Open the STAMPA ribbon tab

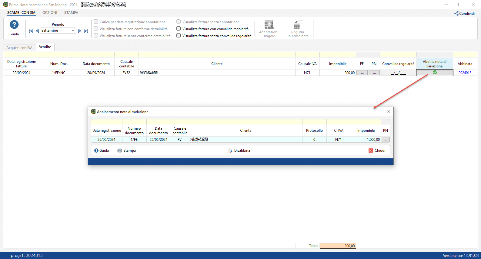[71, 13]
